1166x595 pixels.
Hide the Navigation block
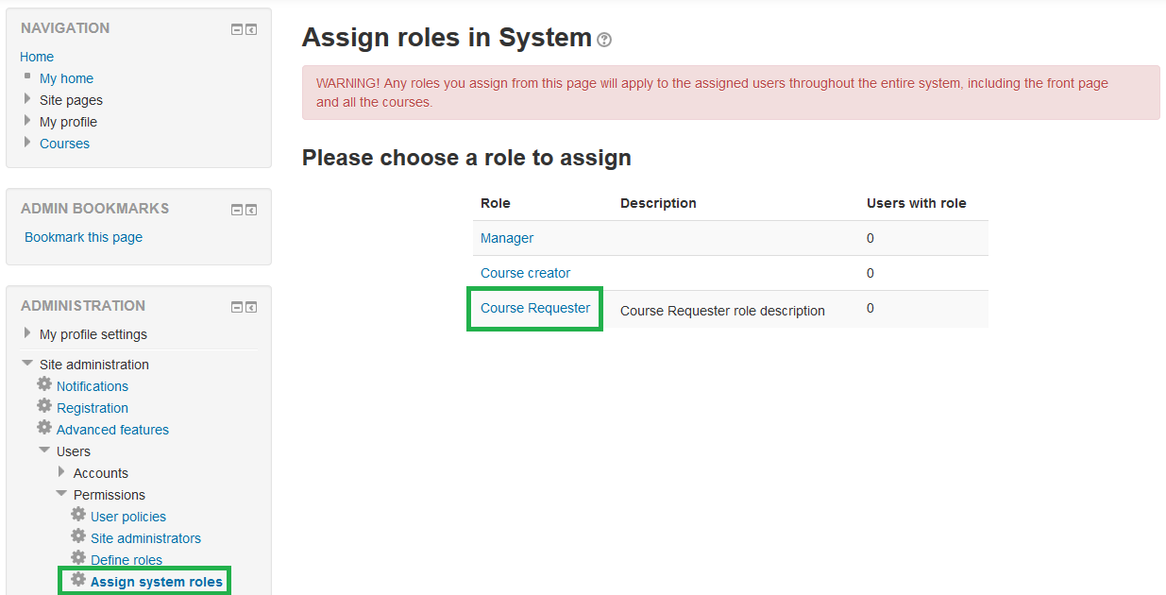click(238, 30)
